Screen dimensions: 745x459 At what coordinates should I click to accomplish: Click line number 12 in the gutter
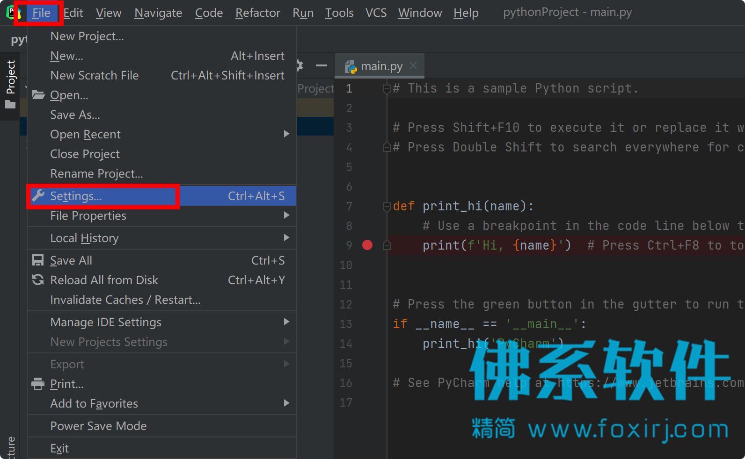click(346, 304)
